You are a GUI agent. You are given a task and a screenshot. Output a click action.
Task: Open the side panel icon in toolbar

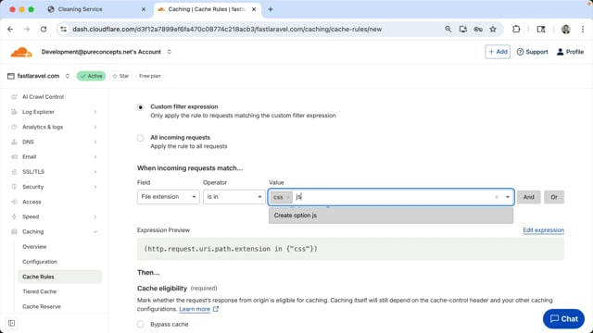click(541, 29)
